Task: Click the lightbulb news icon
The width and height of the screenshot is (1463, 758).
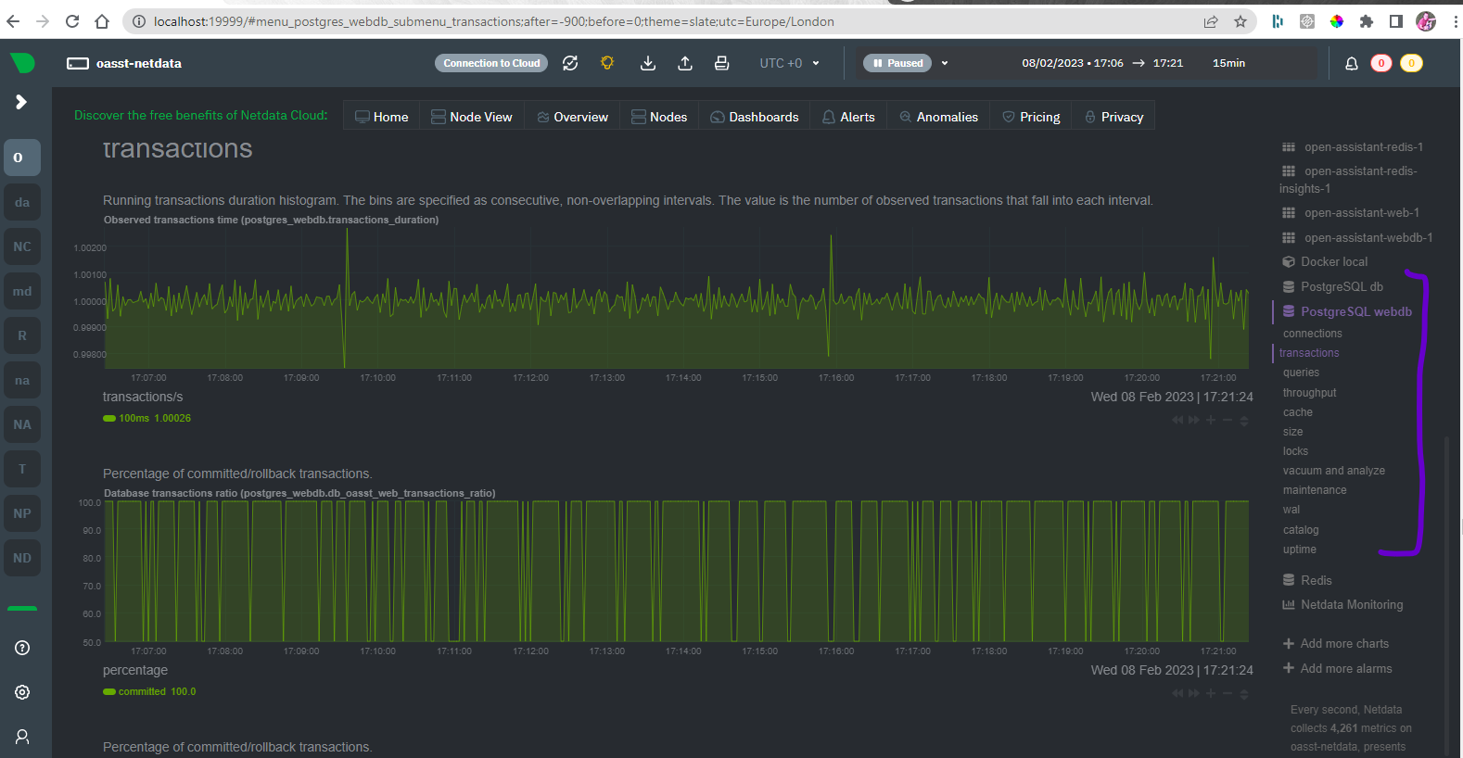Action: (x=607, y=63)
